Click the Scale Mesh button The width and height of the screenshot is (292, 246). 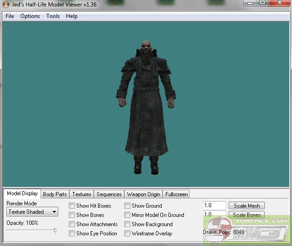click(247, 206)
